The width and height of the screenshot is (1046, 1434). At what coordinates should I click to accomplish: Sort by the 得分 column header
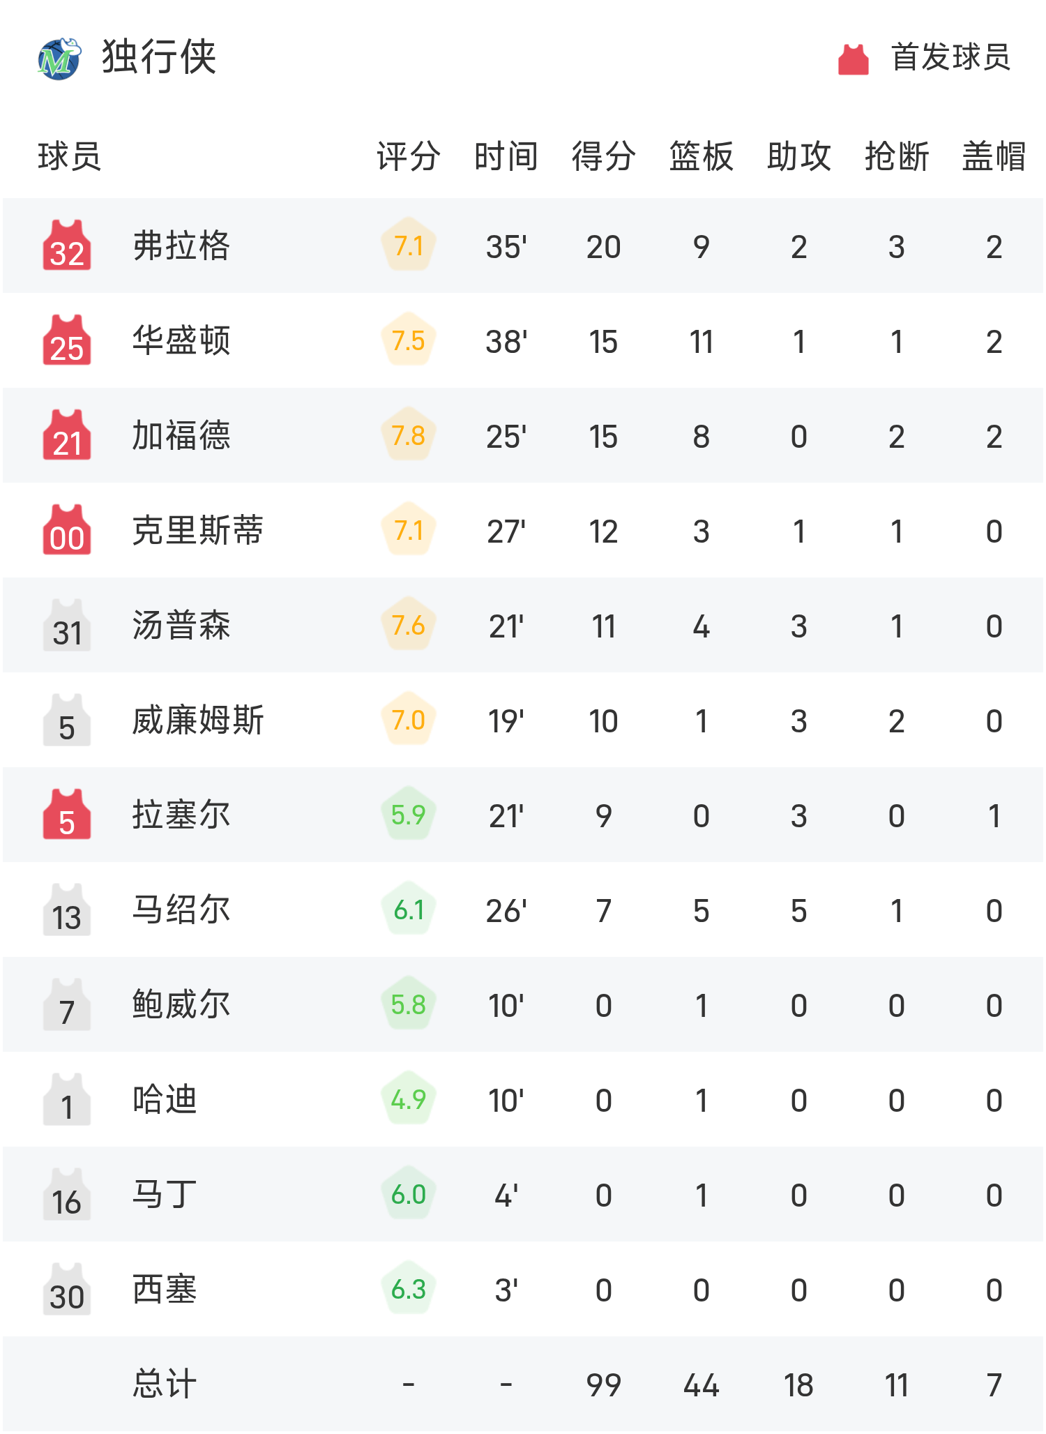[603, 156]
